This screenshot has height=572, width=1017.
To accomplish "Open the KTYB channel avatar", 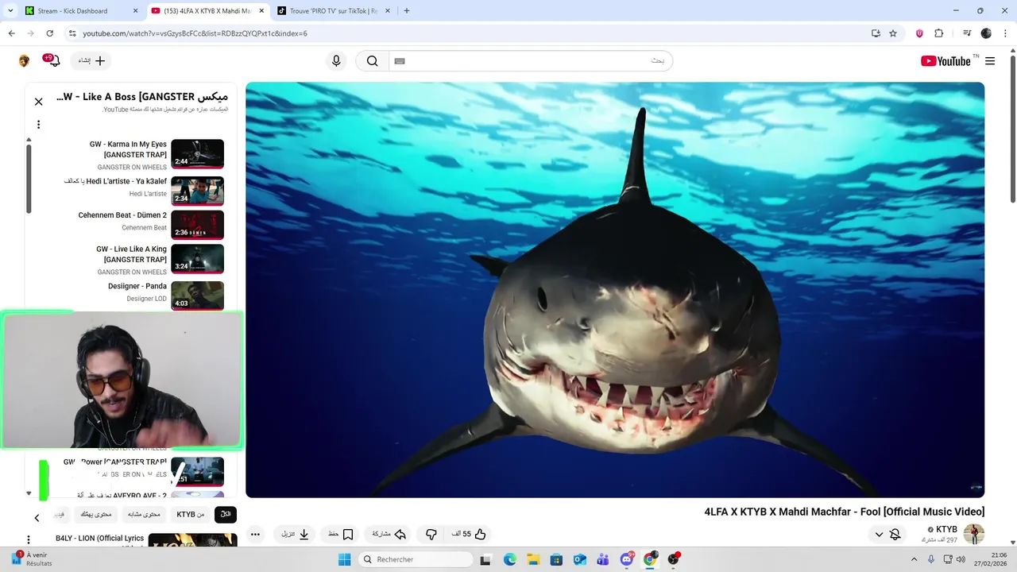I will [973, 534].
